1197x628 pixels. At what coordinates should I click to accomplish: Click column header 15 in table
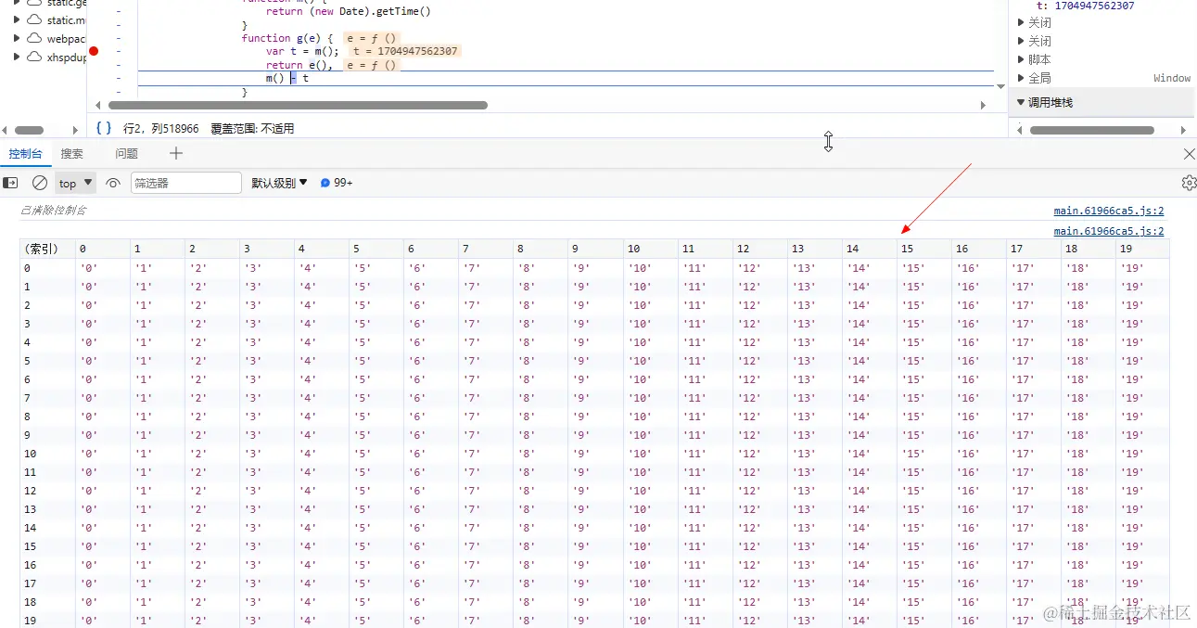pyautogui.click(x=923, y=249)
